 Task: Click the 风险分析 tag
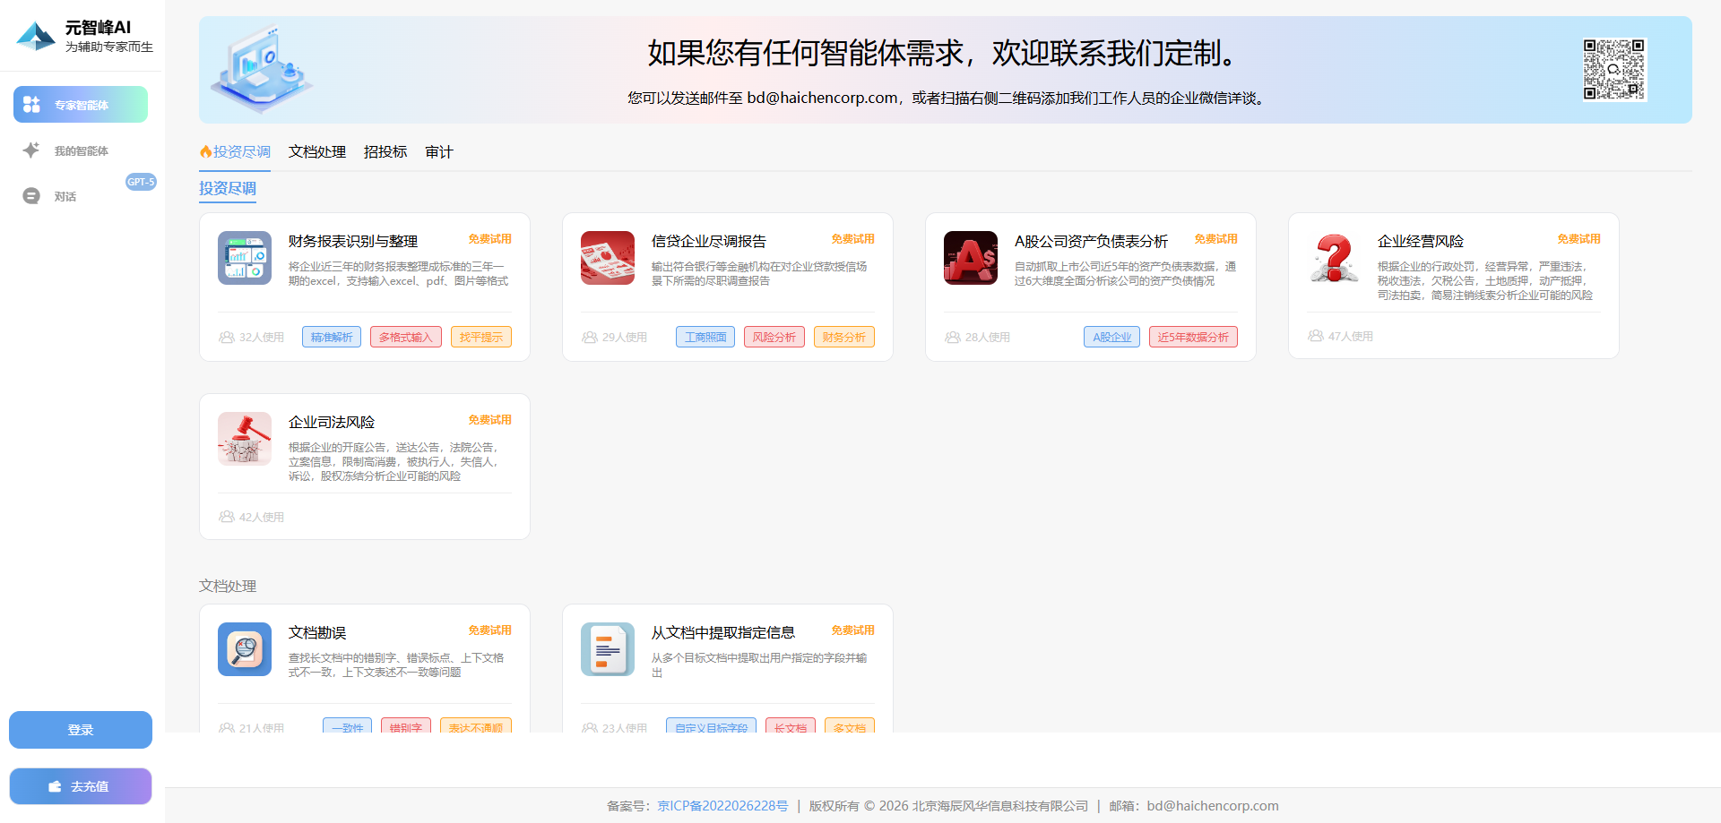pyautogui.click(x=774, y=337)
